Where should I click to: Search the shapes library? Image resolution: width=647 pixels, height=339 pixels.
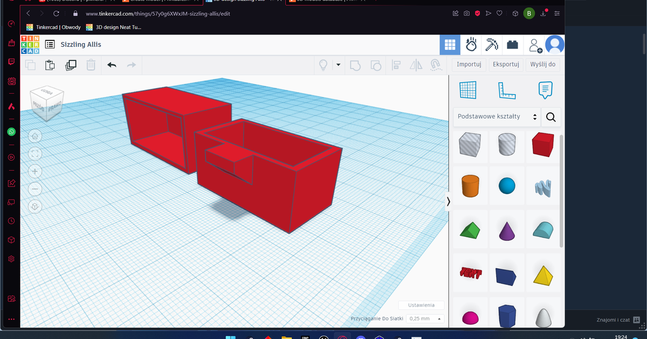[550, 116]
